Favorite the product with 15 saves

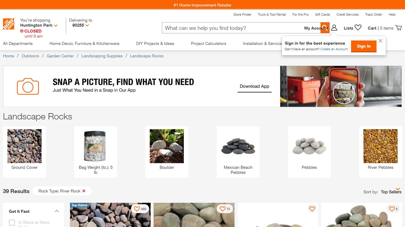coord(223,209)
